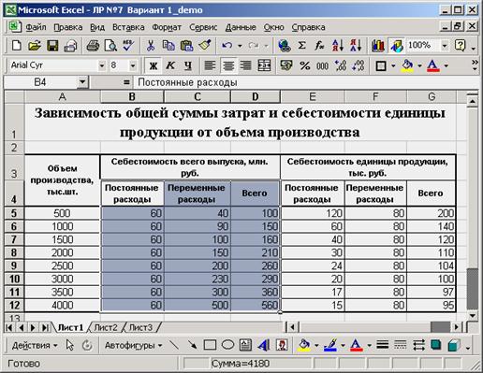The width and height of the screenshot is (483, 373).
Task: Paste with the clipboard icon
Action: 186,46
